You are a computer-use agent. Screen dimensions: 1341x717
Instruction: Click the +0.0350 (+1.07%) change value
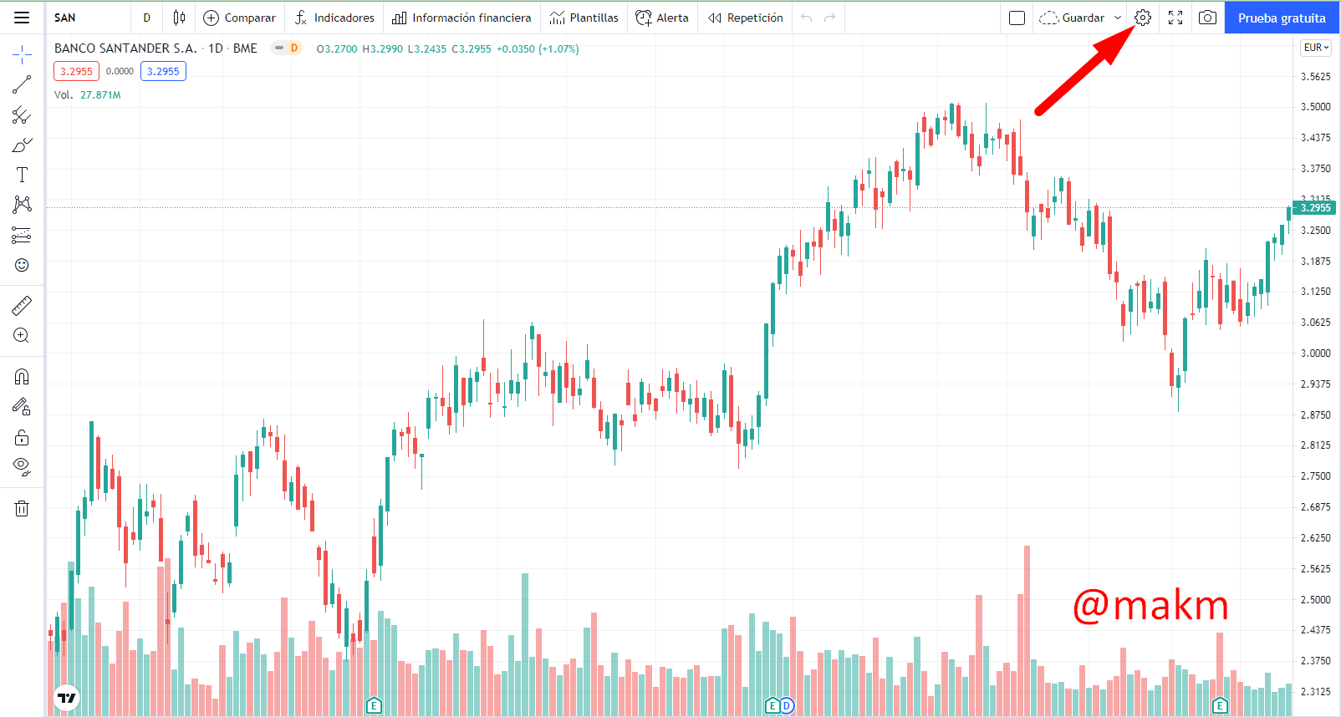(538, 49)
